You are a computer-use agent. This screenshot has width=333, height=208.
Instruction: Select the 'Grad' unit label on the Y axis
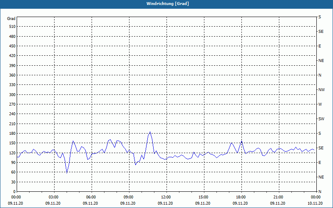coord(11,19)
